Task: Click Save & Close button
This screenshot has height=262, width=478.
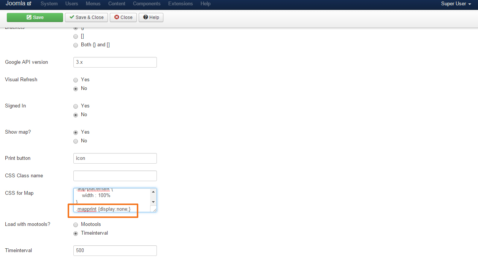Action: 87,17
